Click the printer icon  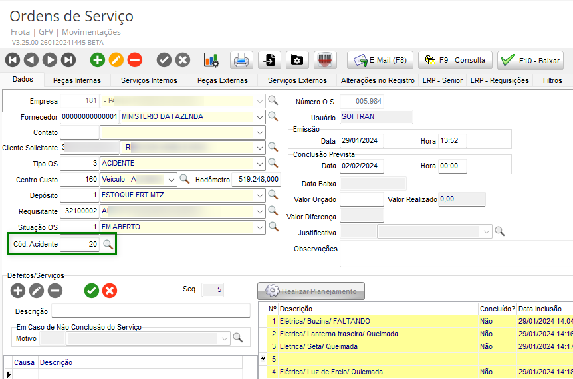pos(241,60)
